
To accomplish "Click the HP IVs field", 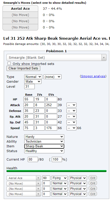I will coord(39,99).
